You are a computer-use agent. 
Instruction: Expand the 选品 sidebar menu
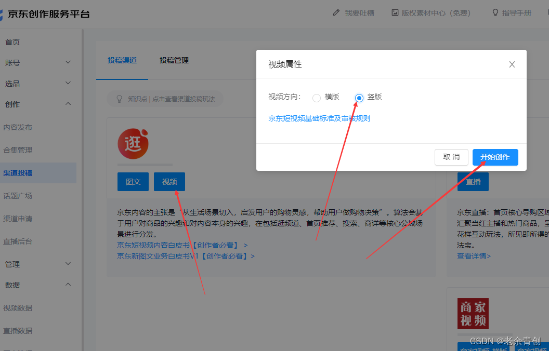68,83
